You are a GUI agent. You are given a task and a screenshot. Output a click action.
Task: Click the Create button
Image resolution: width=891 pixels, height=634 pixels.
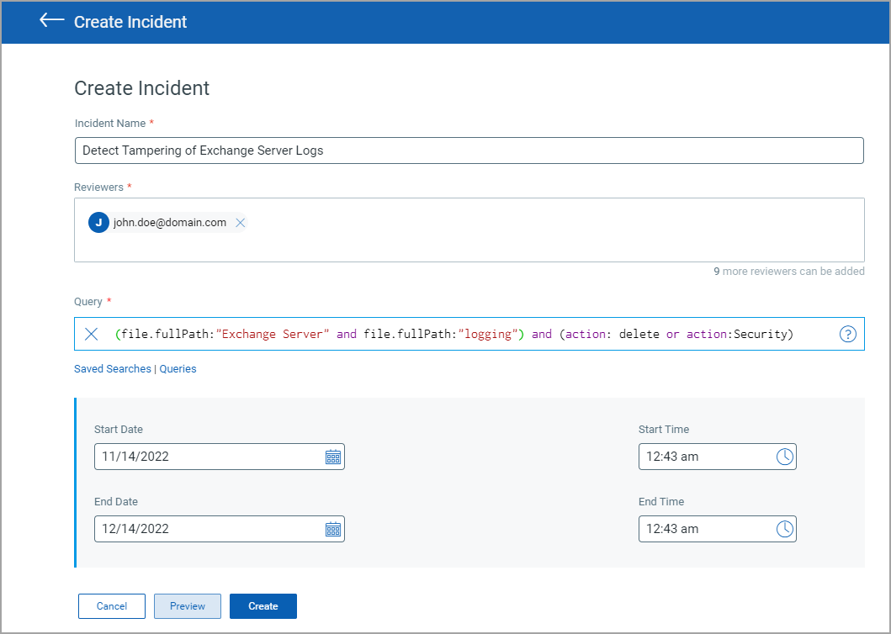tap(263, 606)
